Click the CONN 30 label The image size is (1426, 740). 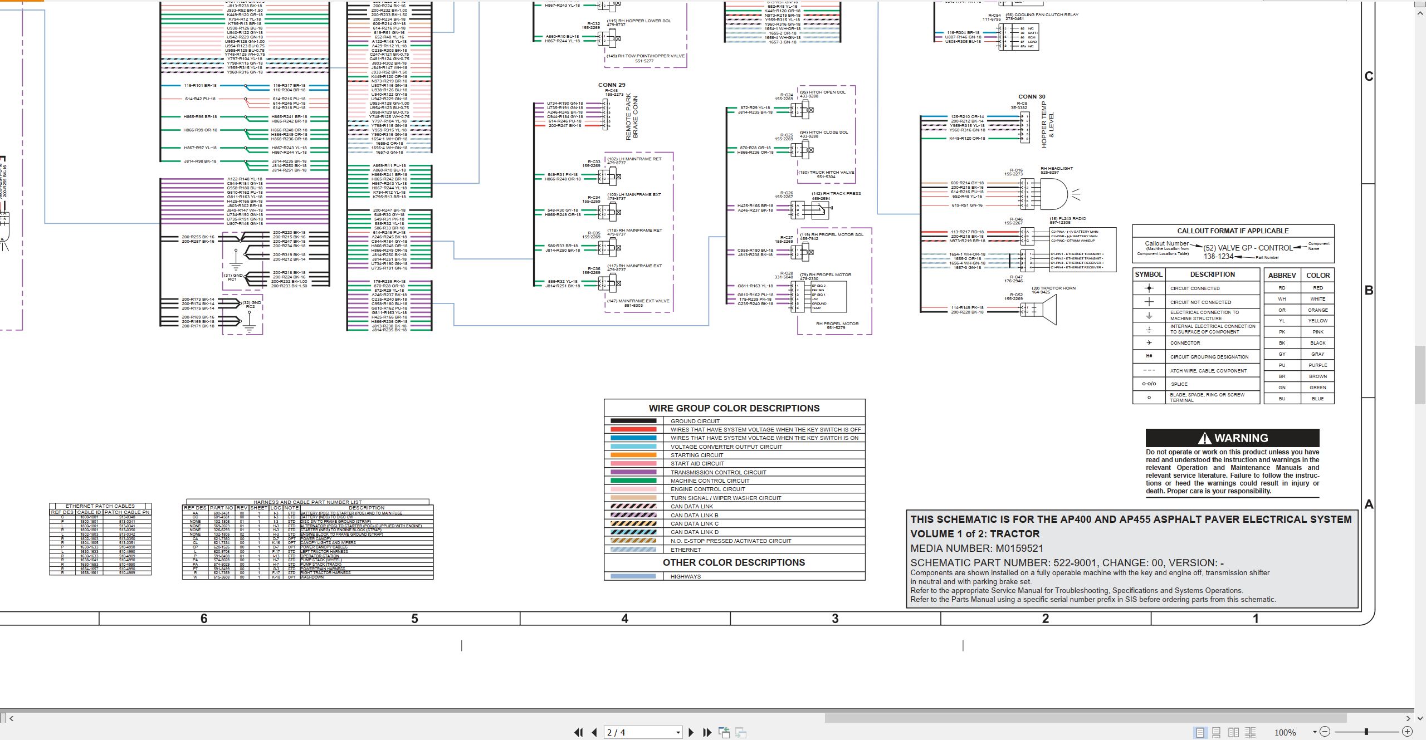[1032, 97]
